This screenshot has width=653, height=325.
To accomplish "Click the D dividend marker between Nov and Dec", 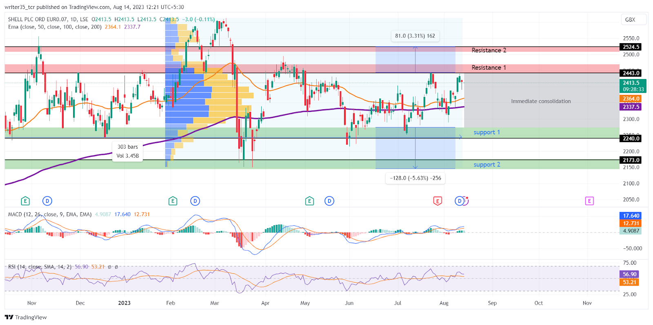I will tap(47, 201).
